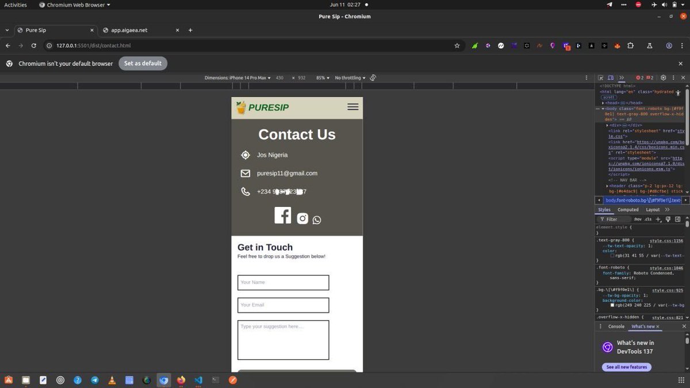The width and height of the screenshot is (690, 388).
Task: Reload the page
Action: 34,45
